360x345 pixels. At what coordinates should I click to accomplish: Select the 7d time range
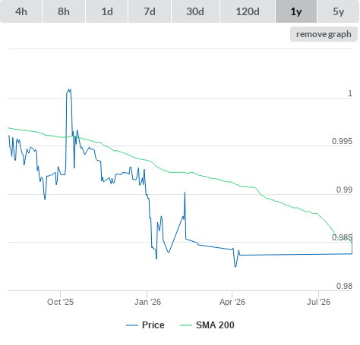(150, 11)
